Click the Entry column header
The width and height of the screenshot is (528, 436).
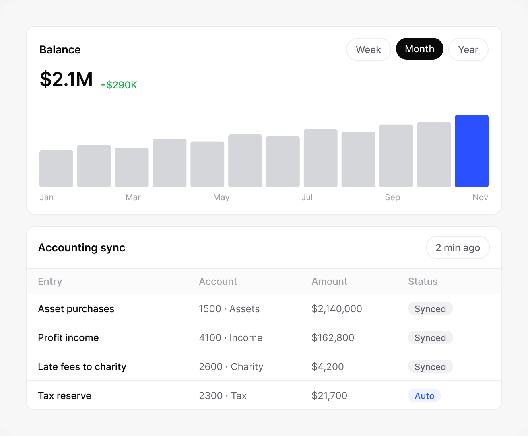coord(50,282)
